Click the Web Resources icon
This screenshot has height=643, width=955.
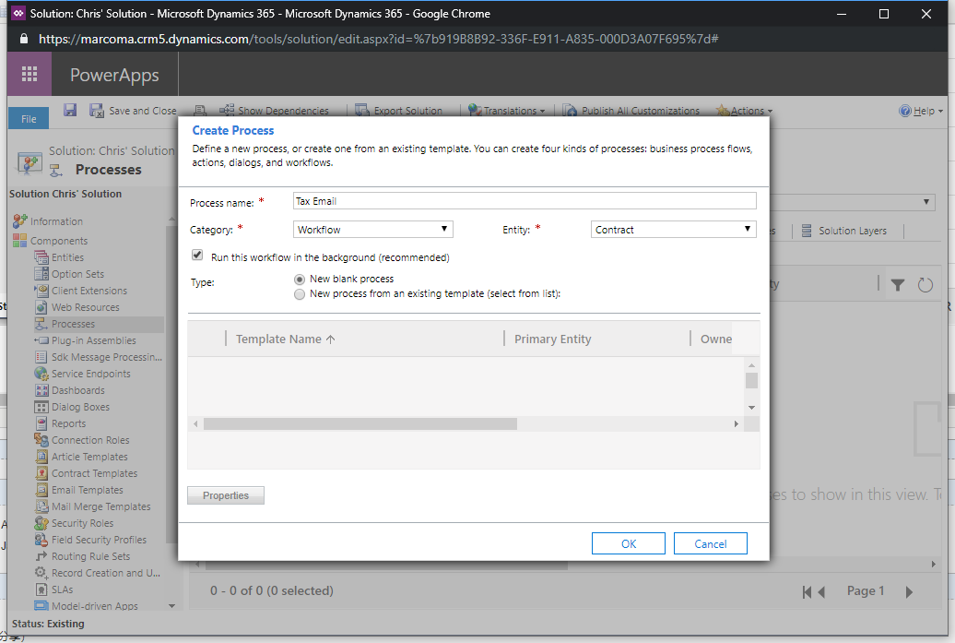(x=41, y=307)
